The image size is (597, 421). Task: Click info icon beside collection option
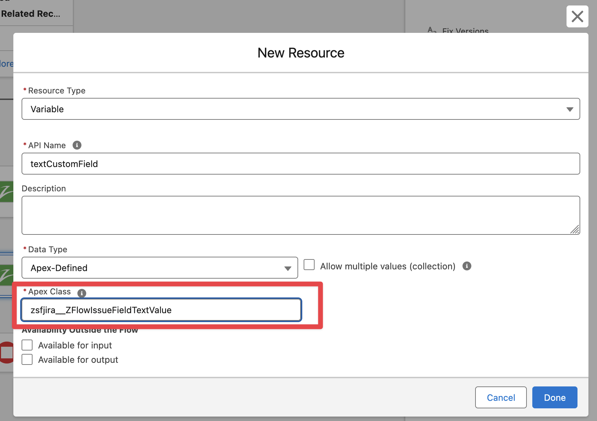point(467,266)
